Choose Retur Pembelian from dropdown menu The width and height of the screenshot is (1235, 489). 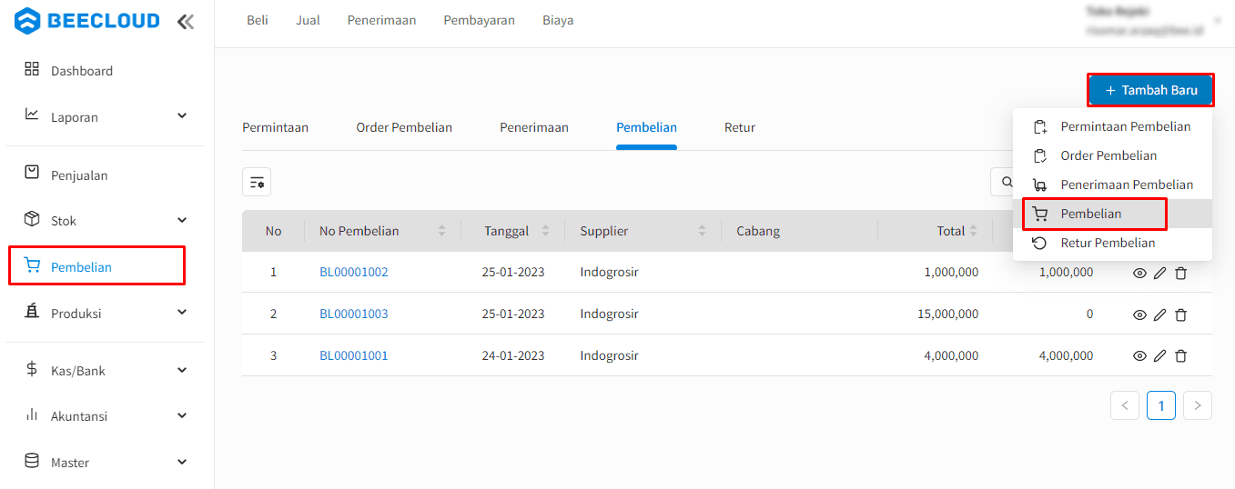pyautogui.click(x=1108, y=243)
